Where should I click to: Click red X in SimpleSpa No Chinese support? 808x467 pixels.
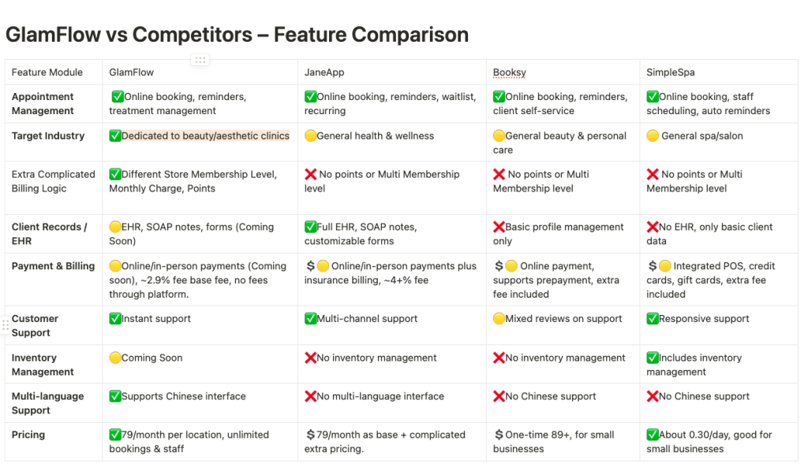[x=653, y=396]
